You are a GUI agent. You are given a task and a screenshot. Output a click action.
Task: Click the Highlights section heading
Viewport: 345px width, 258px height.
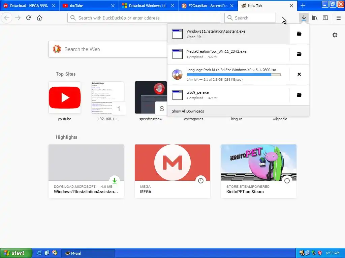[66, 137]
